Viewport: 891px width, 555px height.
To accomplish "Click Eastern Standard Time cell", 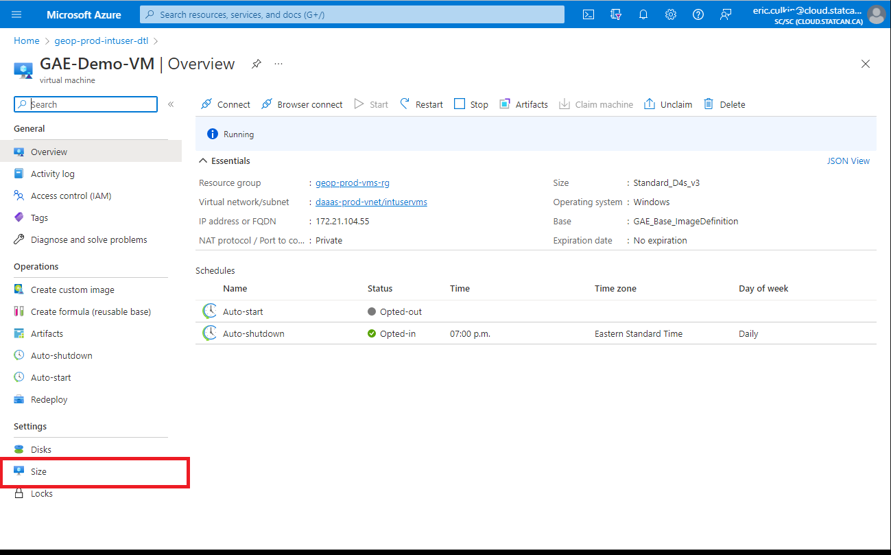I will pos(639,333).
